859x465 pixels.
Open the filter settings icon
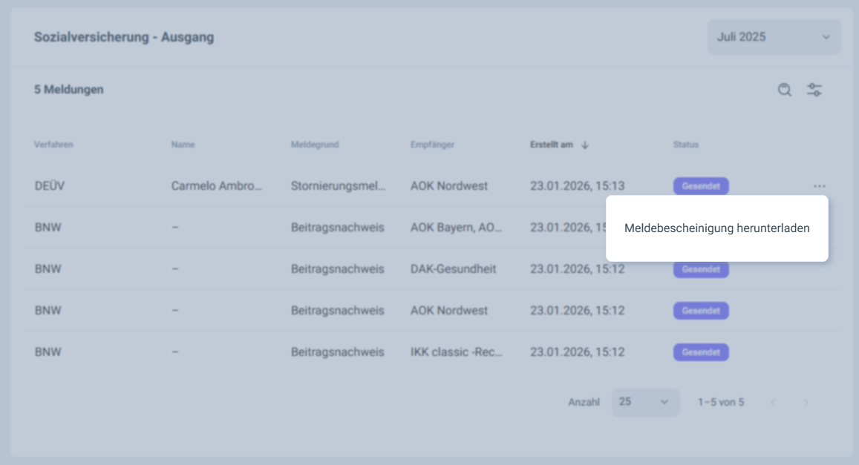click(814, 90)
